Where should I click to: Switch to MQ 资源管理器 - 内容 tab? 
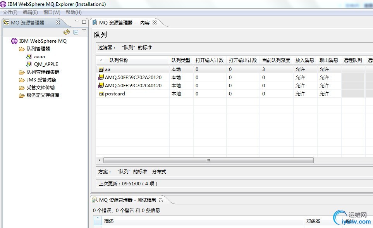click(124, 22)
